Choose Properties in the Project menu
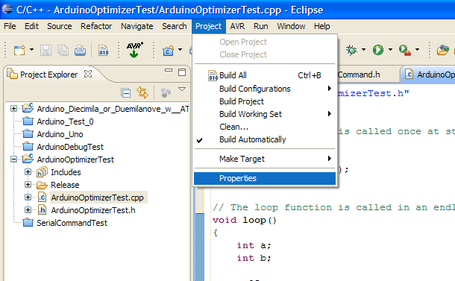The height and width of the screenshot is (281, 455). (264, 178)
